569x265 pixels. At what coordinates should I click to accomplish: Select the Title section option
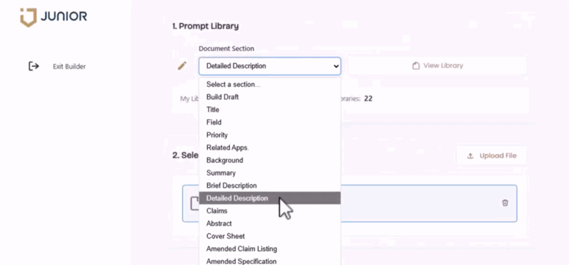point(213,110)
